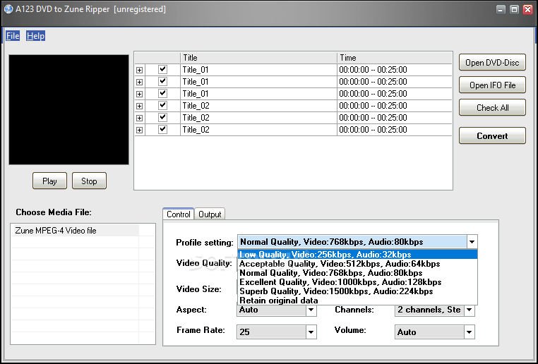Open the Channels dropdown
Viewport: 538px width, 364px height.
click(x=470, y=310)
